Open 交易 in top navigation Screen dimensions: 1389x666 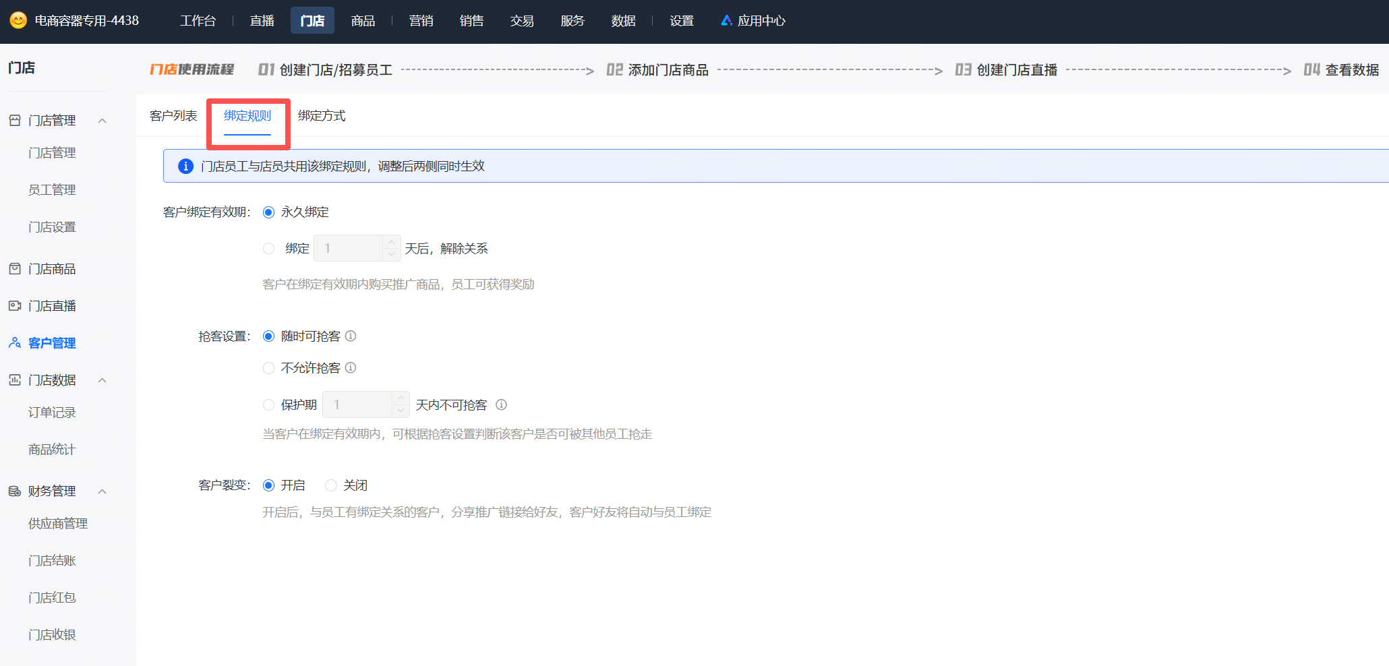(522, 21)
